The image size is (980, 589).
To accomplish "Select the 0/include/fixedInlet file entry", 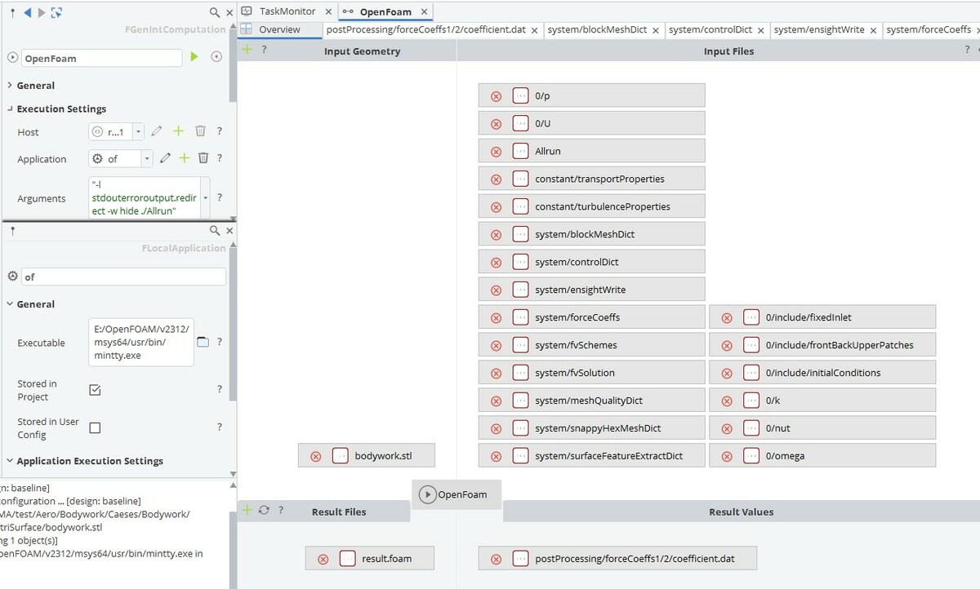I will (x=822, y=317).
